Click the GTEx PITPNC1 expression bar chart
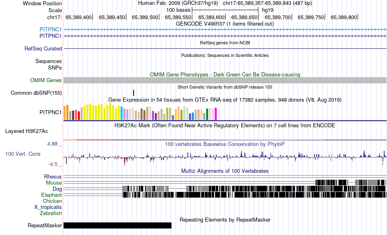 coord(140,112)
